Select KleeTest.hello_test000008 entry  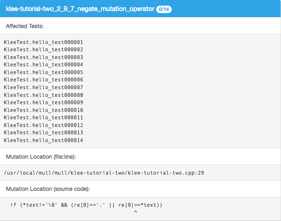pyautogui.click(x=43, y=95)
